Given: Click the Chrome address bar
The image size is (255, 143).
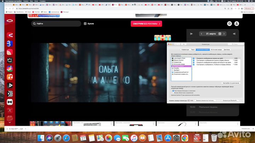Looking at the screenshot, I should tap(120, 8).
